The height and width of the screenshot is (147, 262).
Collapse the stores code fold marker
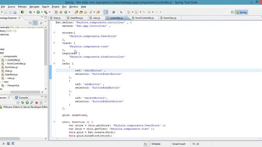coord(54,33)
